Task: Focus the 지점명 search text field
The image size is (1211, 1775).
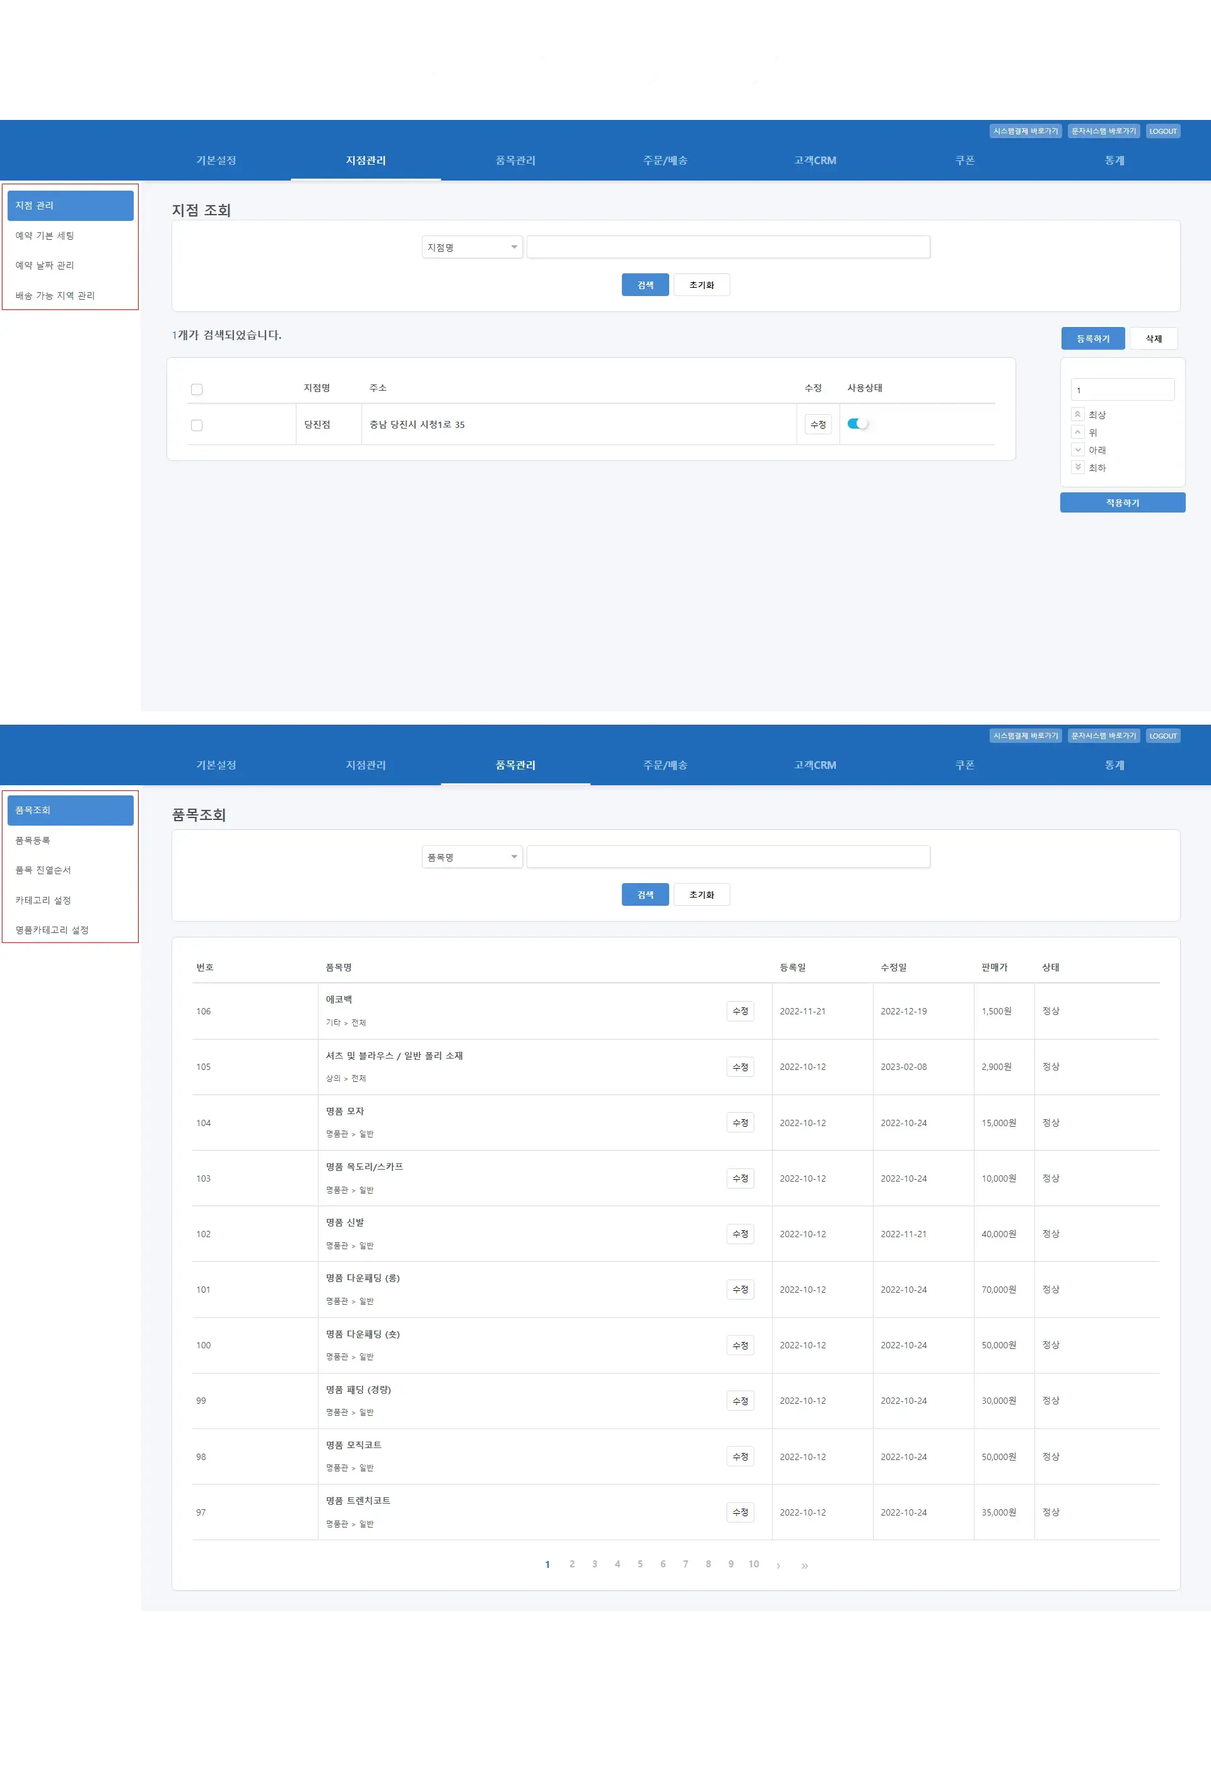Action: click(x=728, y=247)
